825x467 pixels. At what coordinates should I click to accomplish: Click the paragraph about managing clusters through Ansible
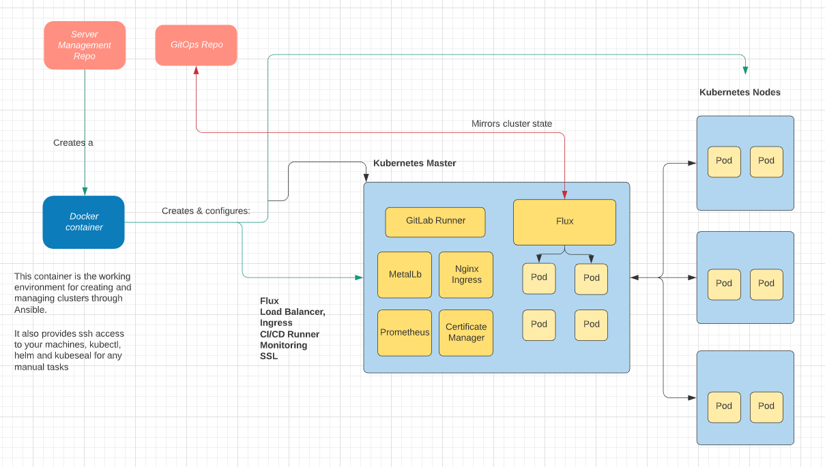click(72, 293)
